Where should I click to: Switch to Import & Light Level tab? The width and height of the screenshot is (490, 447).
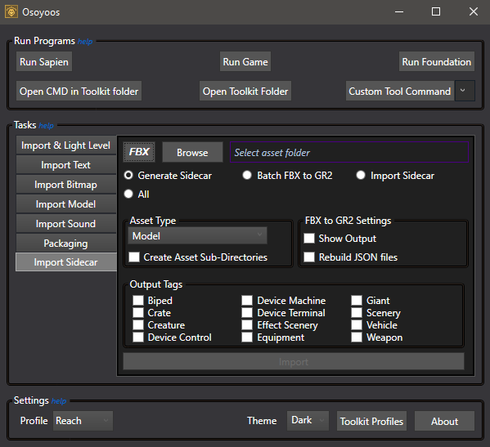pos(66,145)
